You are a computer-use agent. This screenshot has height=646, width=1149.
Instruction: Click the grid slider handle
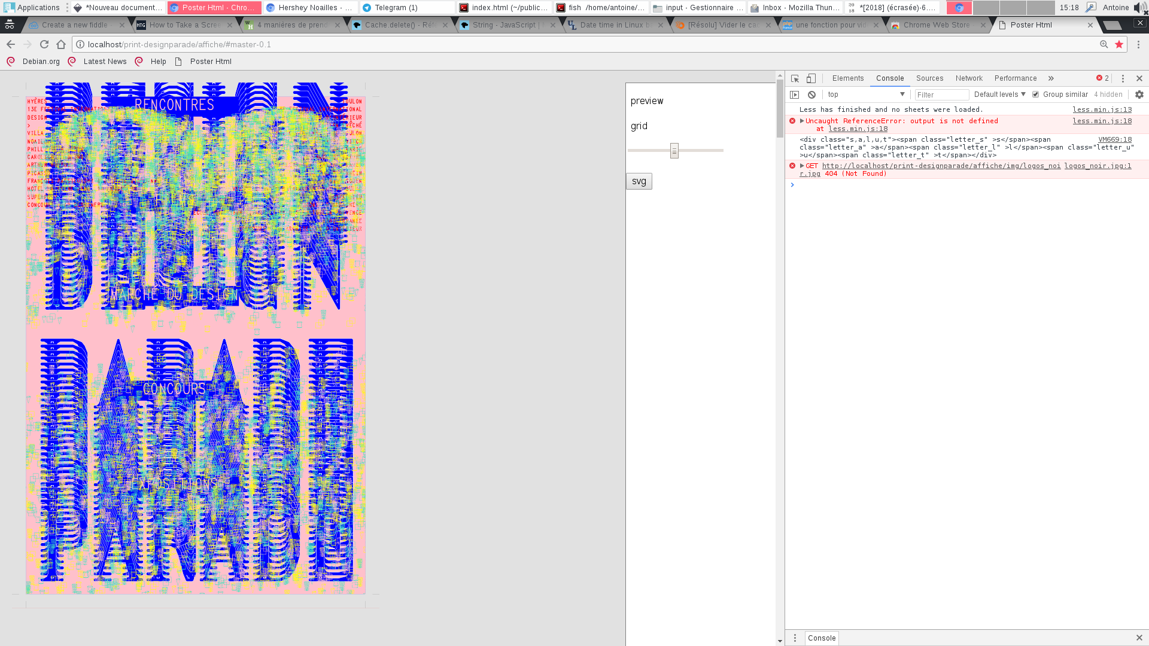[674, 151]
